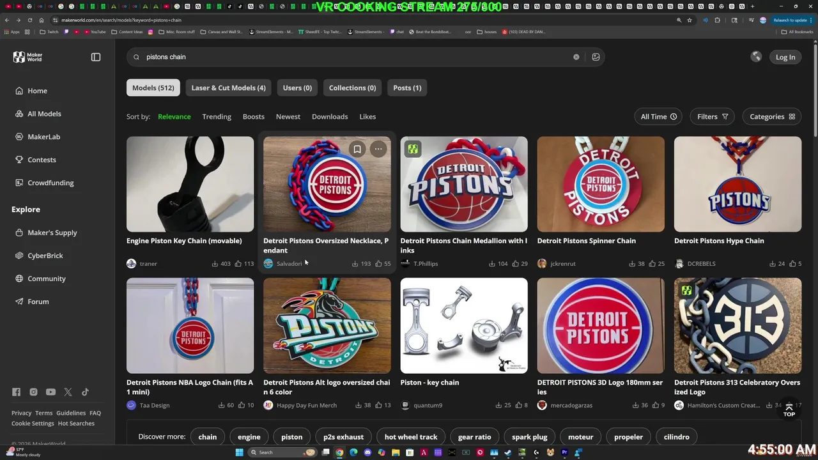Switch to the Posts (1) tab

point(407,88)
